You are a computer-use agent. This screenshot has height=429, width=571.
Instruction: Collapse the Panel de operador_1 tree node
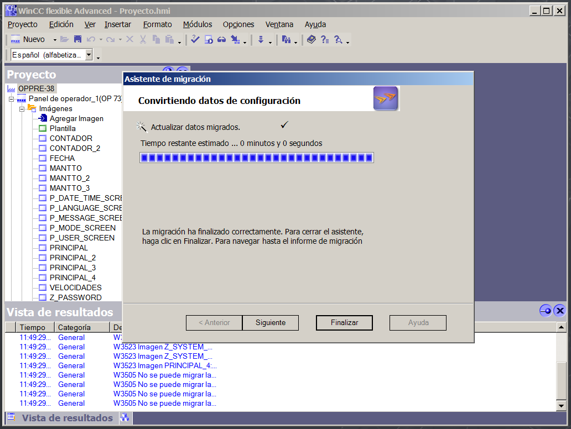(11, 99)
